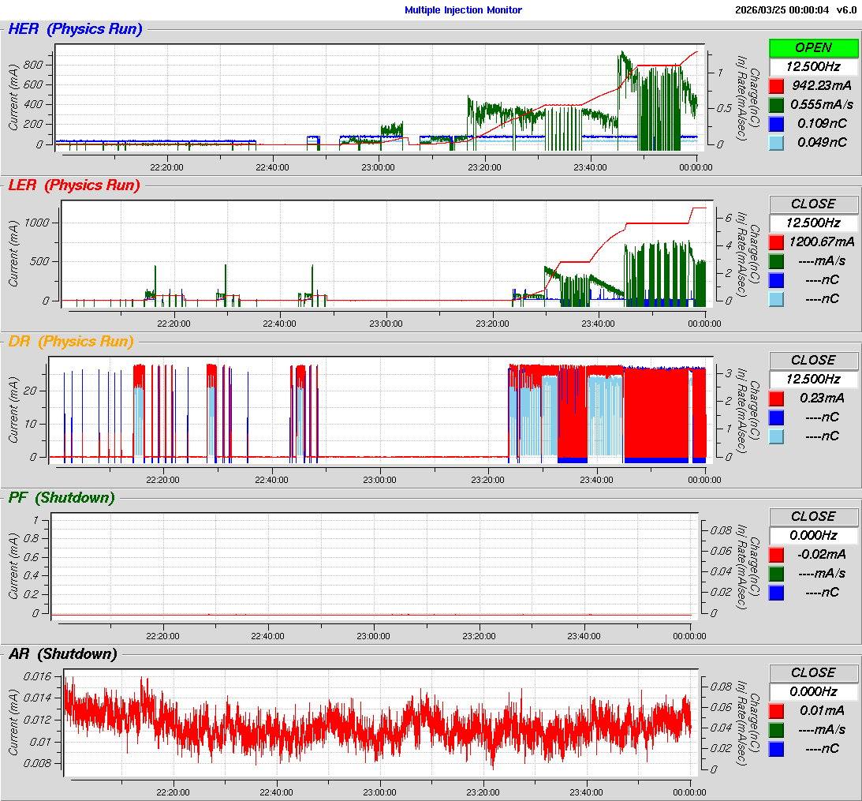This screenshot has height=801, width=862.
Task: Click the PF 0.000Hz frequency field
Action: tap(813, 536)
